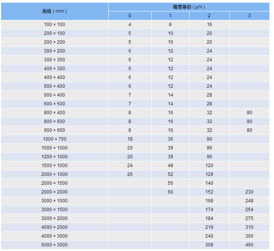Click grade 3 value 360 for 4000 × 3000

click(250, 236)
